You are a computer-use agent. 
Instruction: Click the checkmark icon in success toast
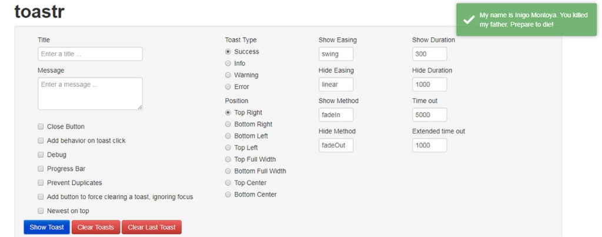[x=469, y=19]
